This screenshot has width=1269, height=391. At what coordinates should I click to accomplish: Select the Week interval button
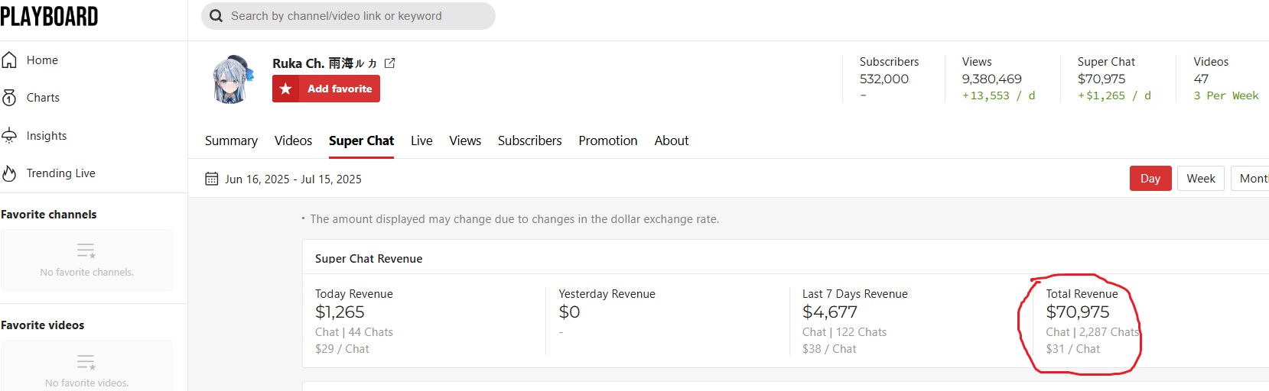(x=1201, y=178)
